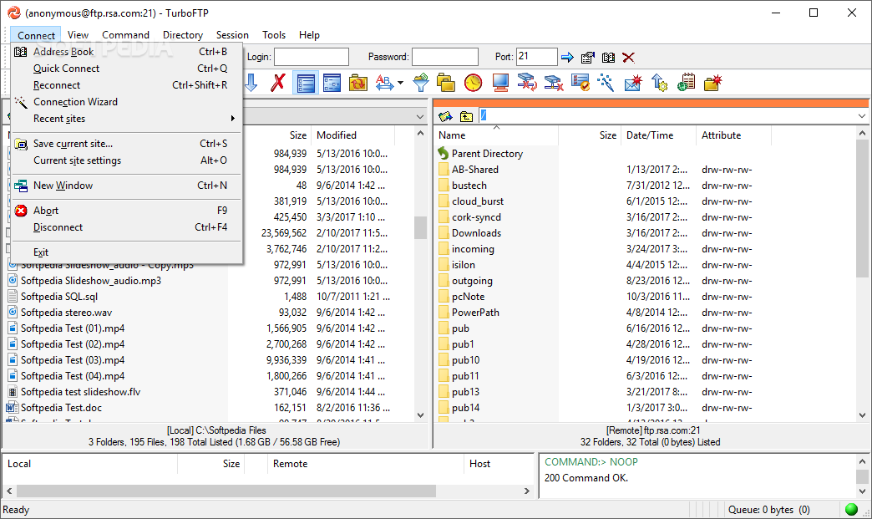
Task: Sort remote list by Date/Time column
Action: coord(658,135)
